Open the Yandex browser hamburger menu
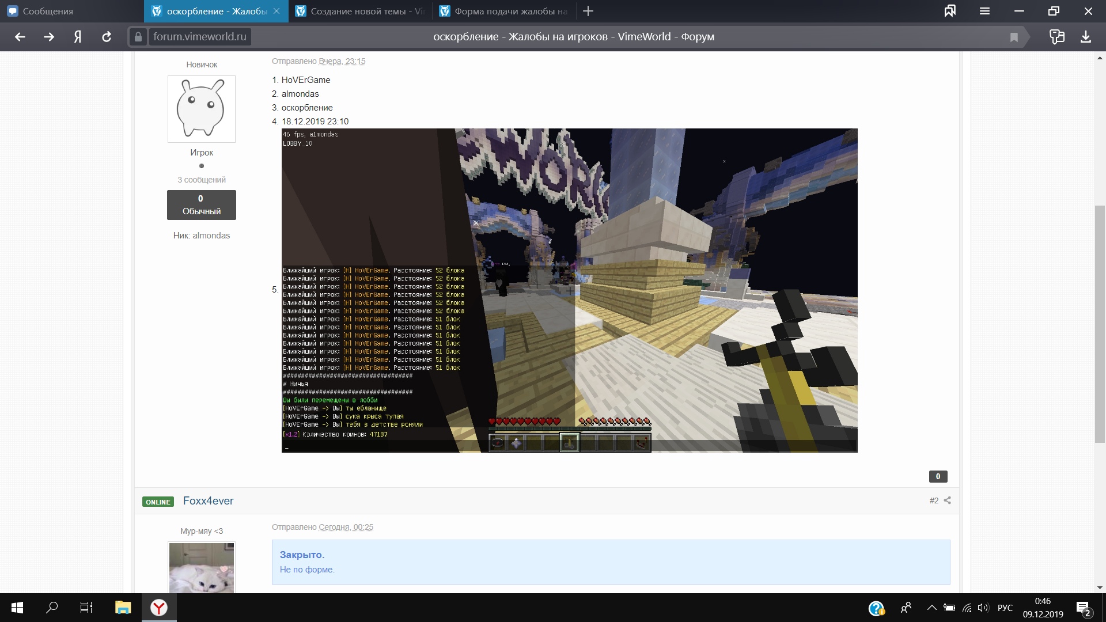Viewport: 1106px width, 622px height. point(984,11)
